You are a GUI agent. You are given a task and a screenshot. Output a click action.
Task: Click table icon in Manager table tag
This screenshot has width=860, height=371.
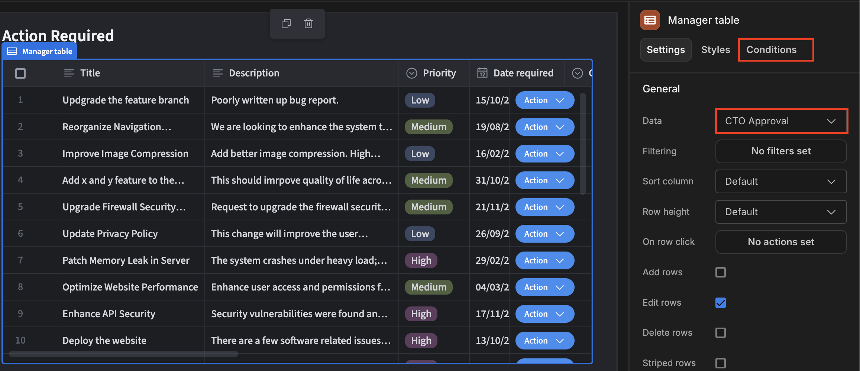tap(12, 51)
